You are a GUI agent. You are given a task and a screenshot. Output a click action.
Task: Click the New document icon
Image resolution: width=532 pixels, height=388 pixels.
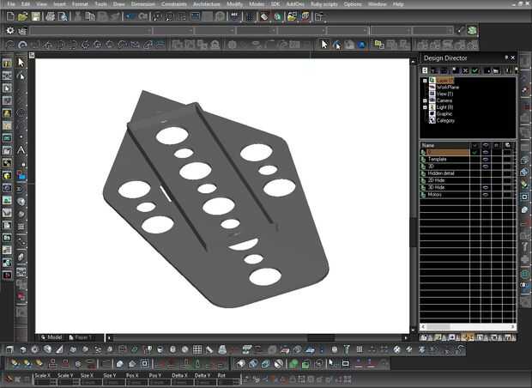10,16
